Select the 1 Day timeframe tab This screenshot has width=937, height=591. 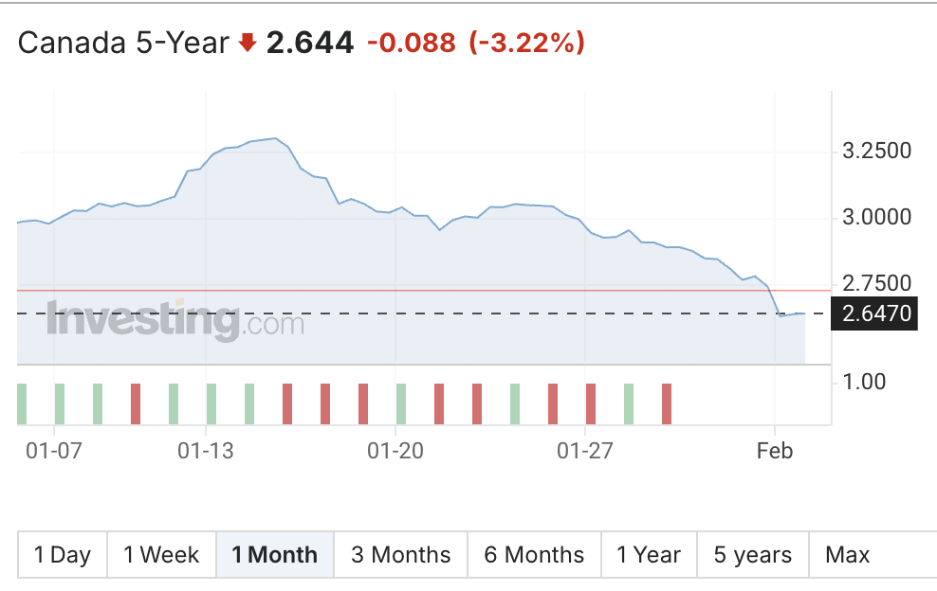click(x=63, y=554)
